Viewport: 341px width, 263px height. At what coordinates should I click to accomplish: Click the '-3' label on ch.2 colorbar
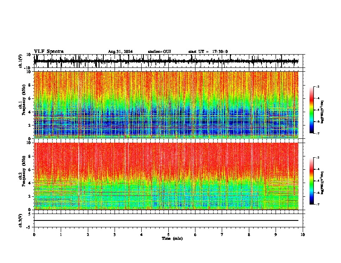(318, 158)
